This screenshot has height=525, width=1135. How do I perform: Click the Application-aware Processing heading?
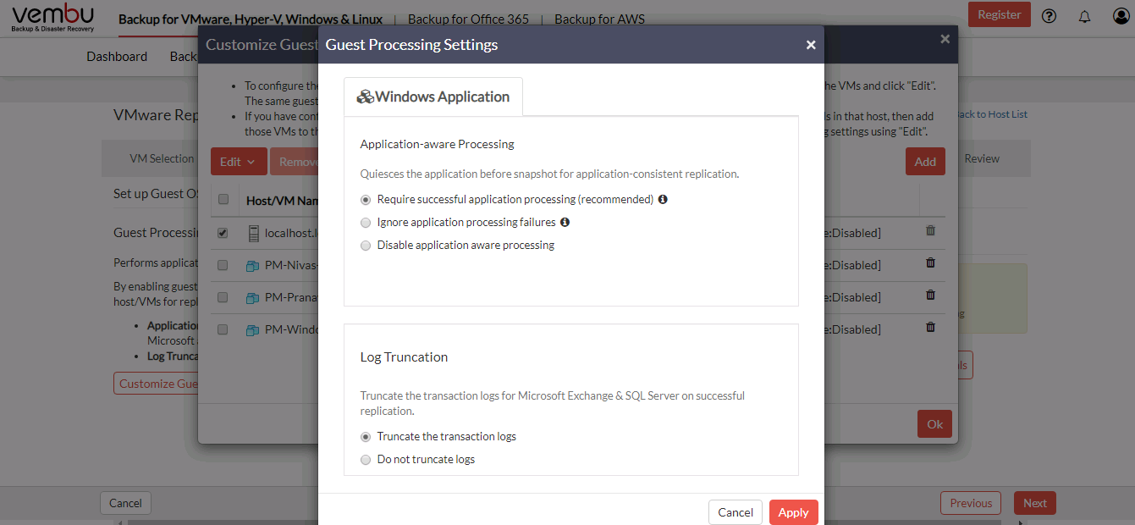438,144
